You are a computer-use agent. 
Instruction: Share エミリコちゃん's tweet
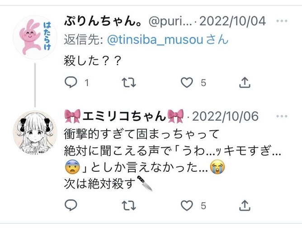point(245,205)
